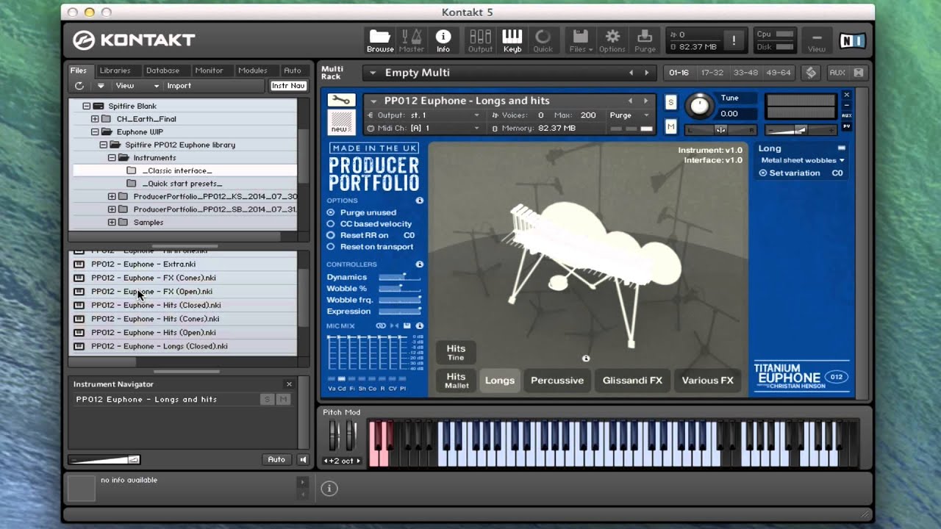Screen dimensions: 941x529
Task: Enable Purge unused option
Action: click(330, 212)
